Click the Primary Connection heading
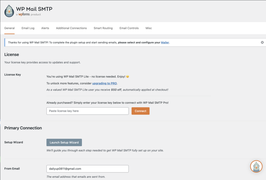 [x=23, y=128]
